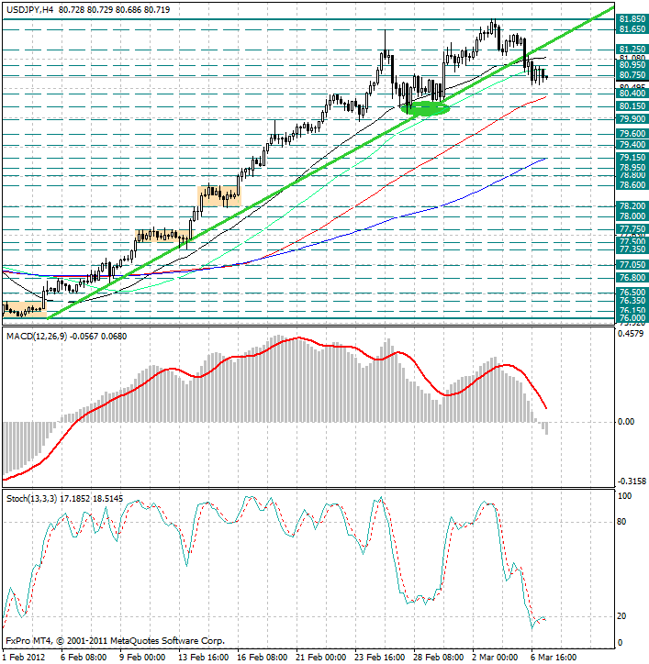The width and height of the screenshot is (649, 664).
Task: Click the 76.000 price axis label
Action: (632, 318)
